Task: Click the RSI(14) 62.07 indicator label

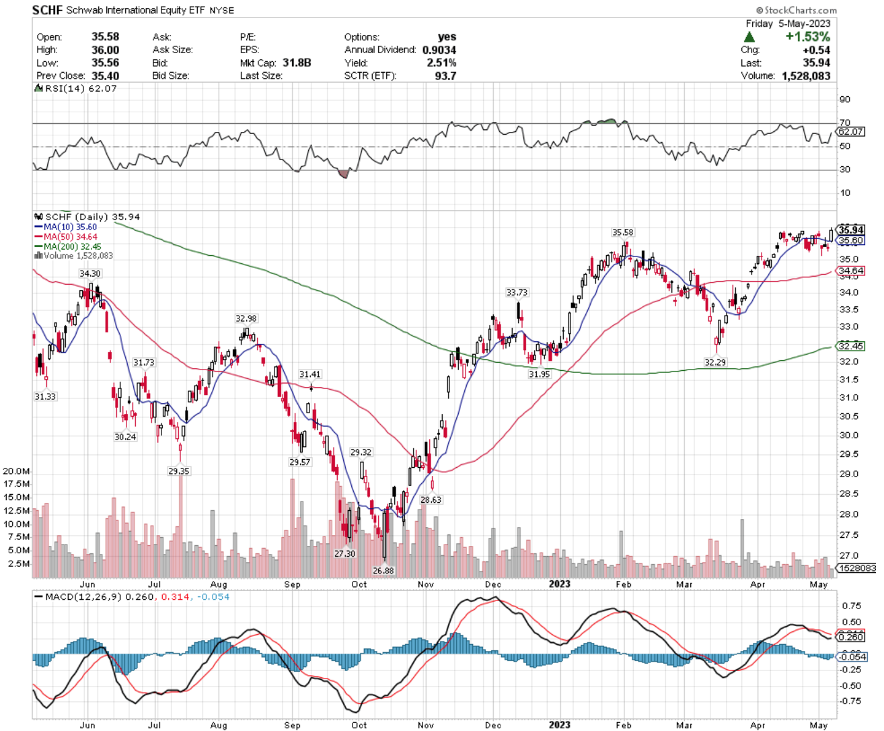Action: coord(80,89)
